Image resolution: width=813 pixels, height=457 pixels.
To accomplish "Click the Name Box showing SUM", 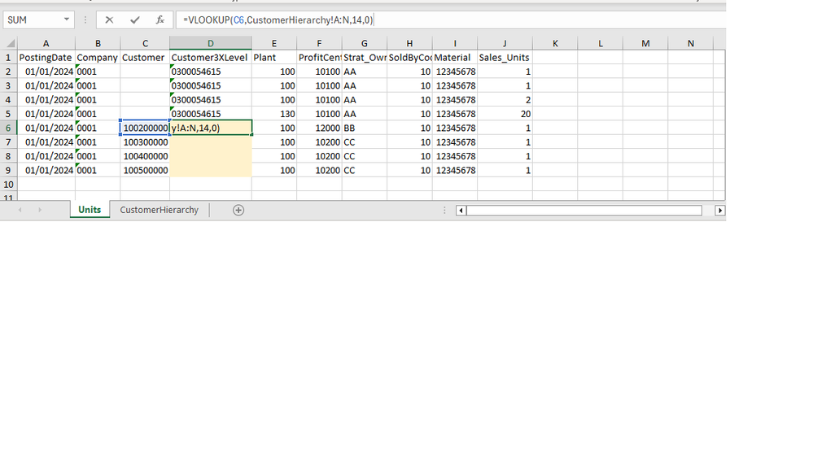I will 33,20.
